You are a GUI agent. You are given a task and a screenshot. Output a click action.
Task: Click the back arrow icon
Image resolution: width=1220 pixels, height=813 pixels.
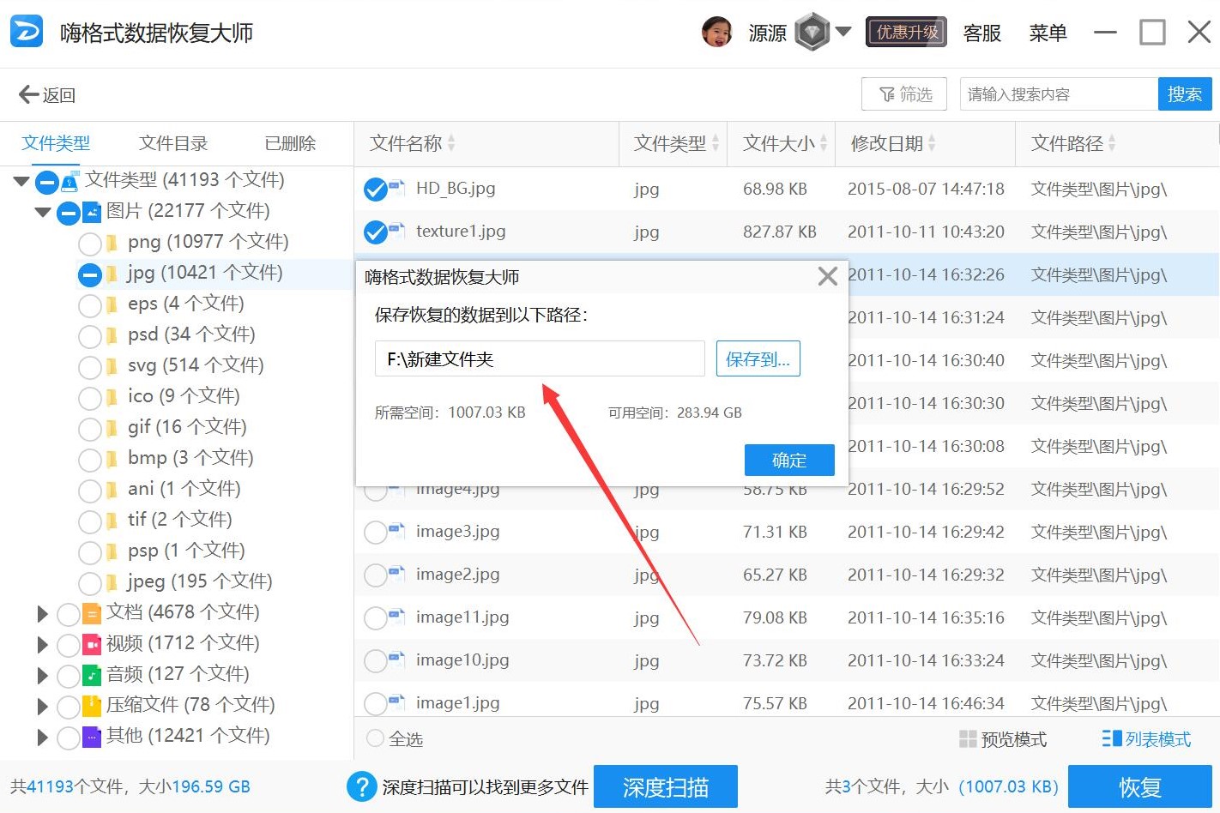coord(28,94)
